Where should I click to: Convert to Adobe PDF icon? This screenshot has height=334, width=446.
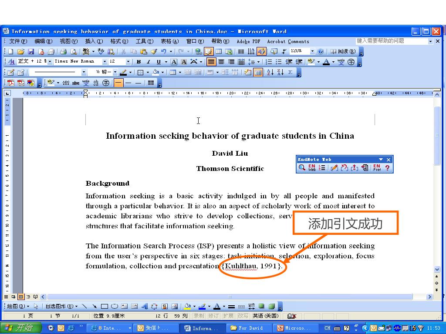pyautogui.click(x=11, y=83)
